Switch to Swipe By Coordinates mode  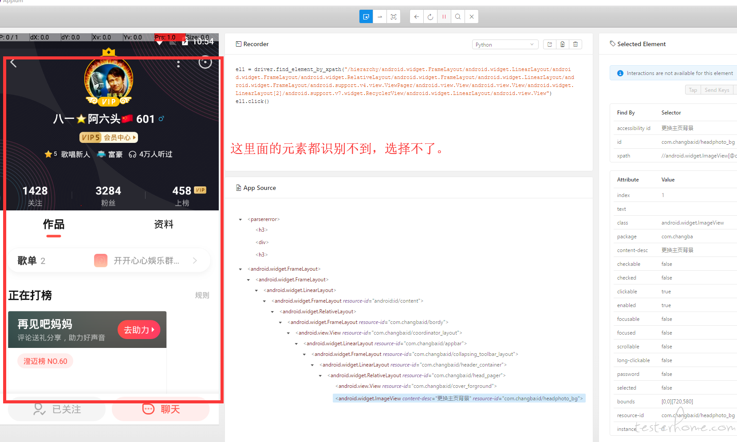(380, 17)
